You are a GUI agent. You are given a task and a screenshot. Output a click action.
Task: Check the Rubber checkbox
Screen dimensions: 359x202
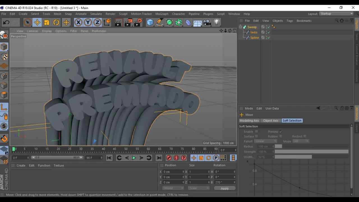[x=281, y=136]
